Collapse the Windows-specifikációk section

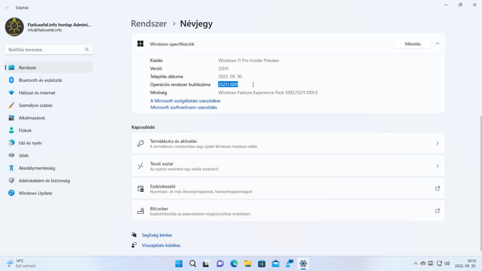(437, 44)
